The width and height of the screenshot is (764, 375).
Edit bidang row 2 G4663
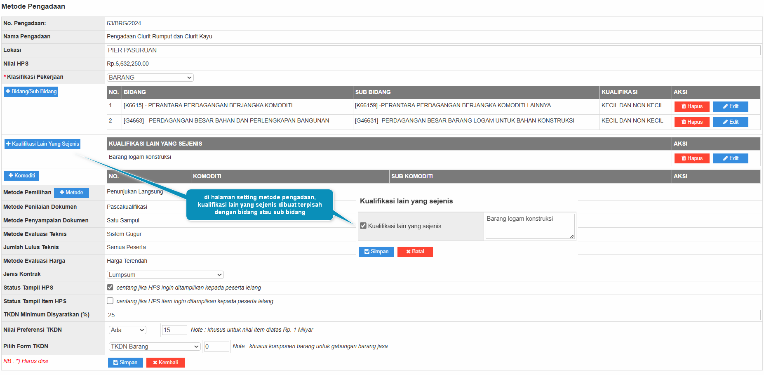(730, 122)
